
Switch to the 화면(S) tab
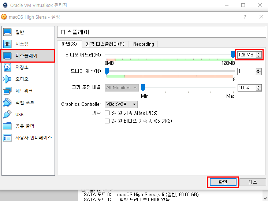[69, 44]
